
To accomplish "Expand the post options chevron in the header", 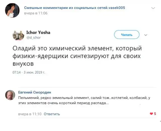I will coord(153,8).
